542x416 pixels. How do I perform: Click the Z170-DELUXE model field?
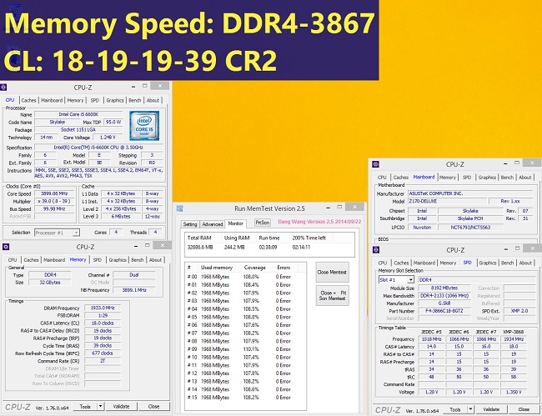[448, 201]
